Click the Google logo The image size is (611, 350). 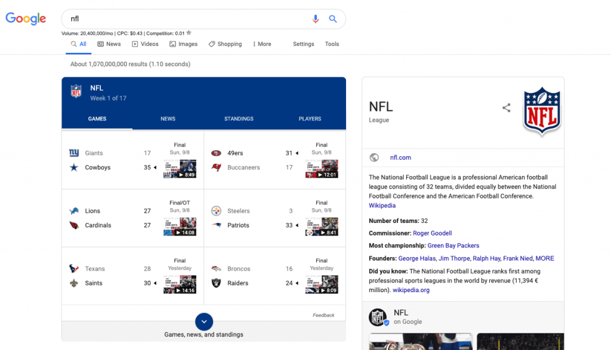coord(26,18)
